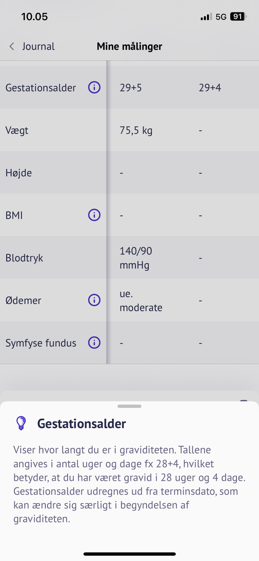The width and height of the screenshot is (259, 561).
Task: Tap the cellular signal bars
Action: click(x=206, y=17)
